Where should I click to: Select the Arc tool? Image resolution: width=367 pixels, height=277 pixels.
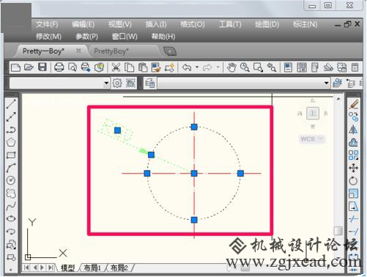point(11,168)
